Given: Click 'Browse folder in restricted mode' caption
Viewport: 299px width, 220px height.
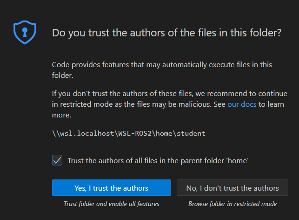Looking at the screenshot, I should pos(233,204).
